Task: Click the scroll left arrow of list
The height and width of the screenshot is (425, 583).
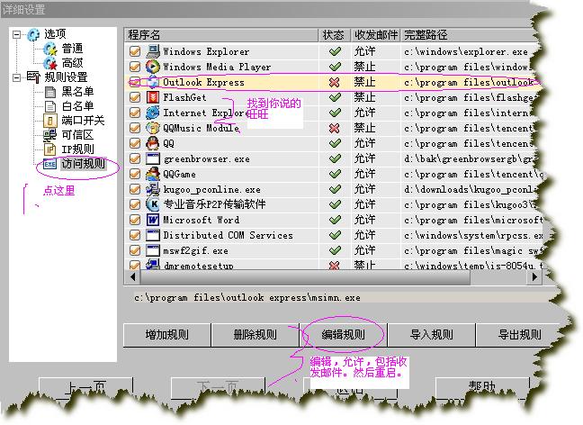Action: (132, 277)
